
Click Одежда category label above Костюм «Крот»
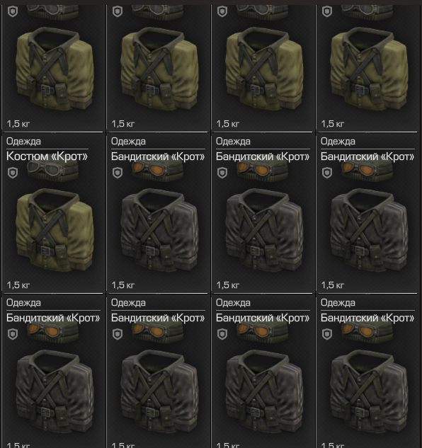23,142
